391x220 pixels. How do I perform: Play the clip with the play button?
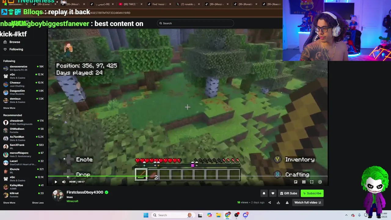56,182
